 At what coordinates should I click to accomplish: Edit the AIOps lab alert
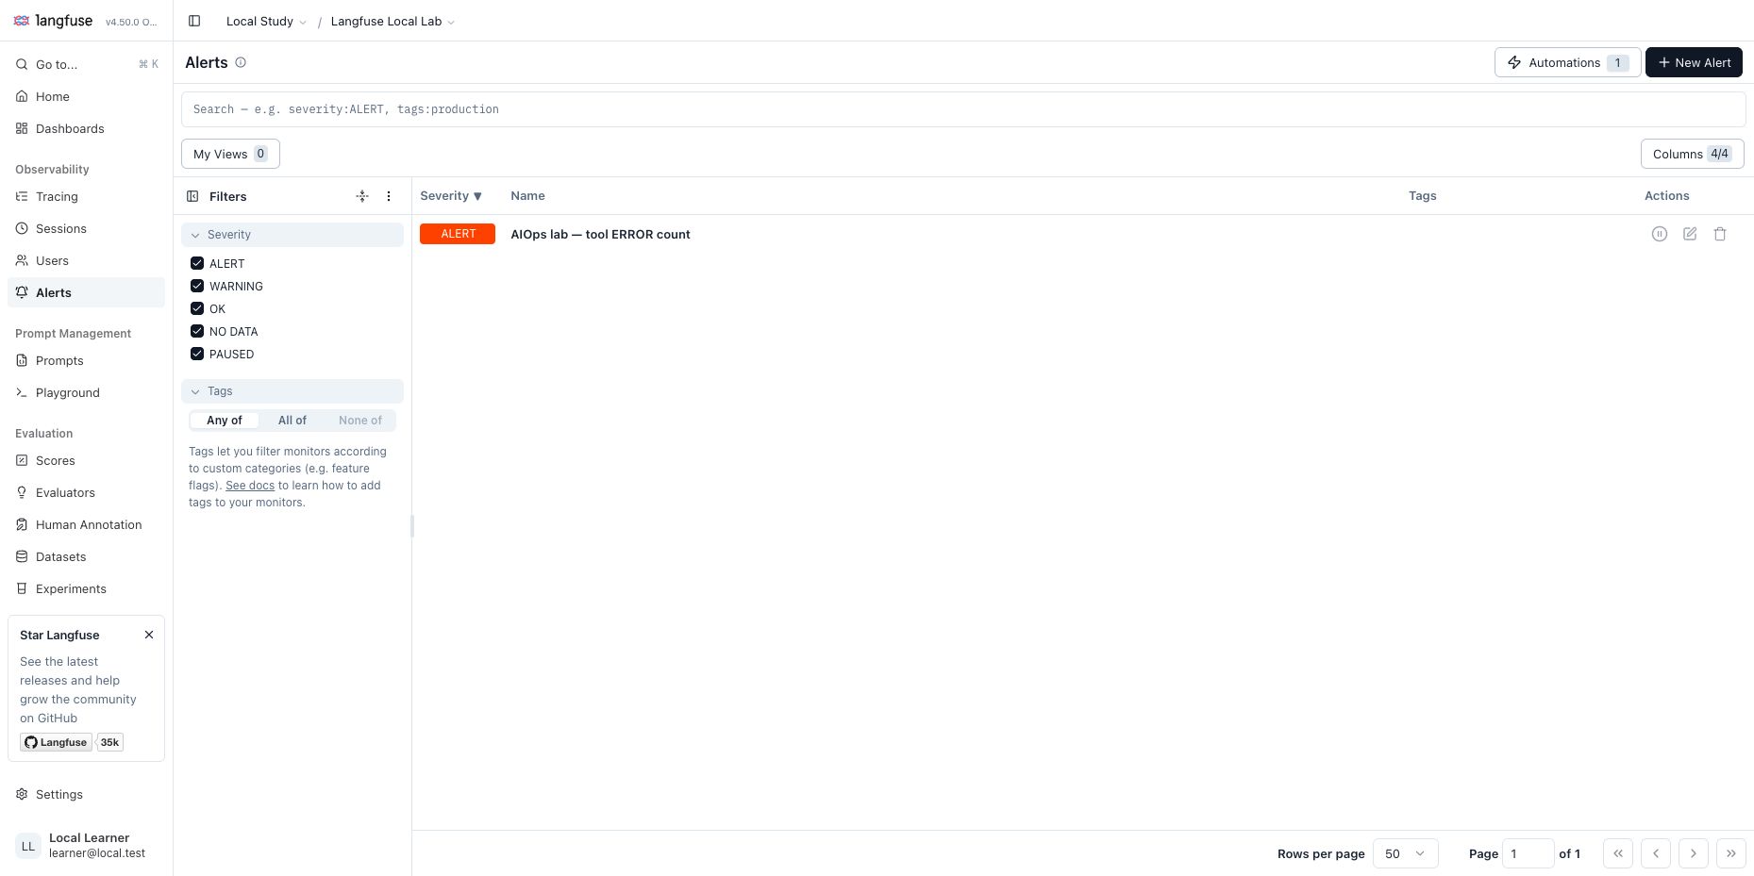click(1690, 234)
